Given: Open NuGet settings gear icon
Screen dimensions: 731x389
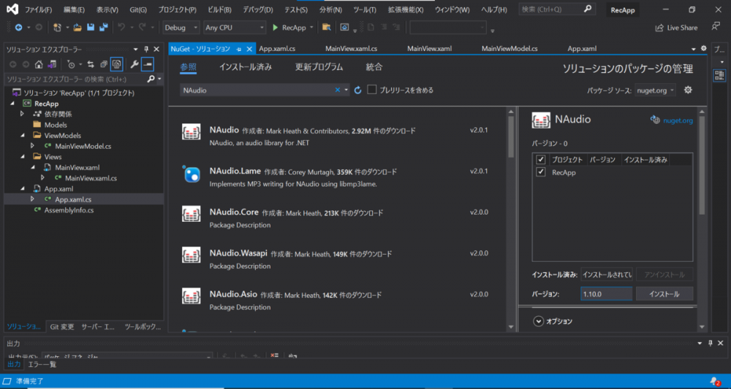Looking at the screenshot, I should (x=688, y=90).
